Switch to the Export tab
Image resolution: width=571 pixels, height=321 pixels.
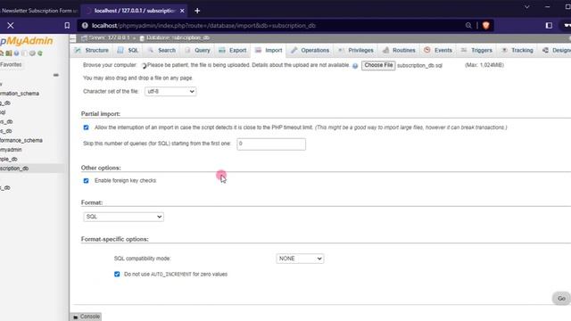pos(233,50)
